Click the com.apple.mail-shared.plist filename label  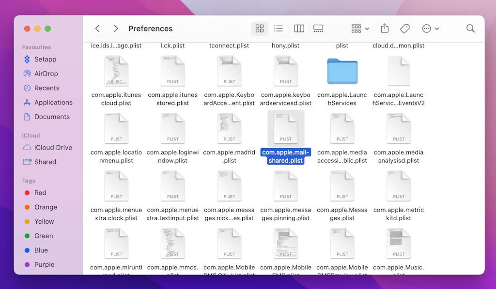(286, 156)
